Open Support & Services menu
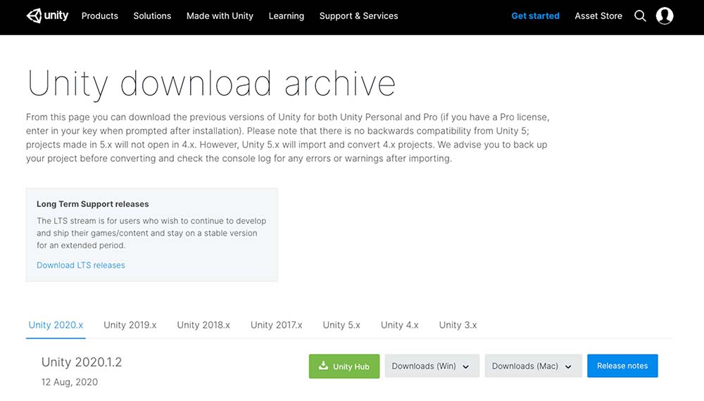Image resolution: width=704 pixels, height=401 pixels. click(359, 15)
